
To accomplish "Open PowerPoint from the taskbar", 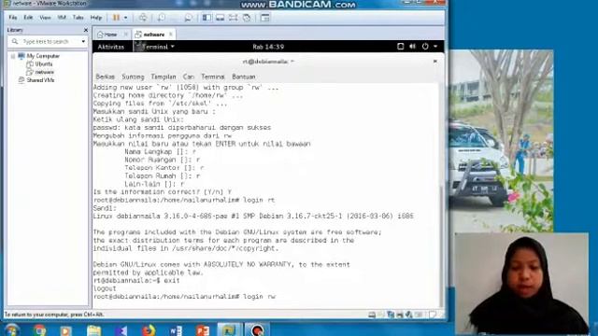I will [203, 330].
